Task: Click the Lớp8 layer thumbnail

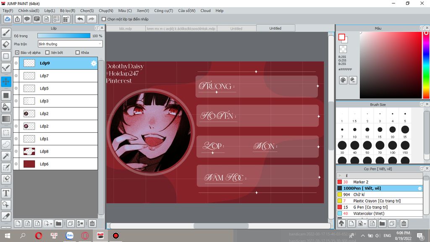Action: pyautogui.click(x=29, y=151)
